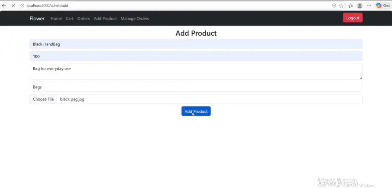392x188 pixels.
Task: Open the browser profile avatar
Action: click(360, 5)
